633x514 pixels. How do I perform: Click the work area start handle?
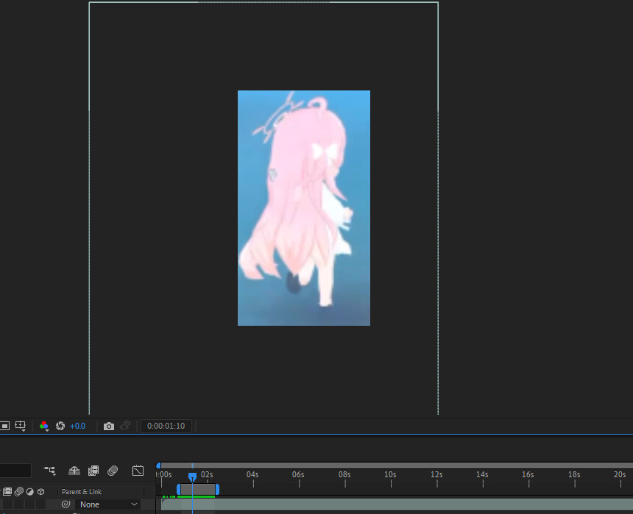point(179,490)
